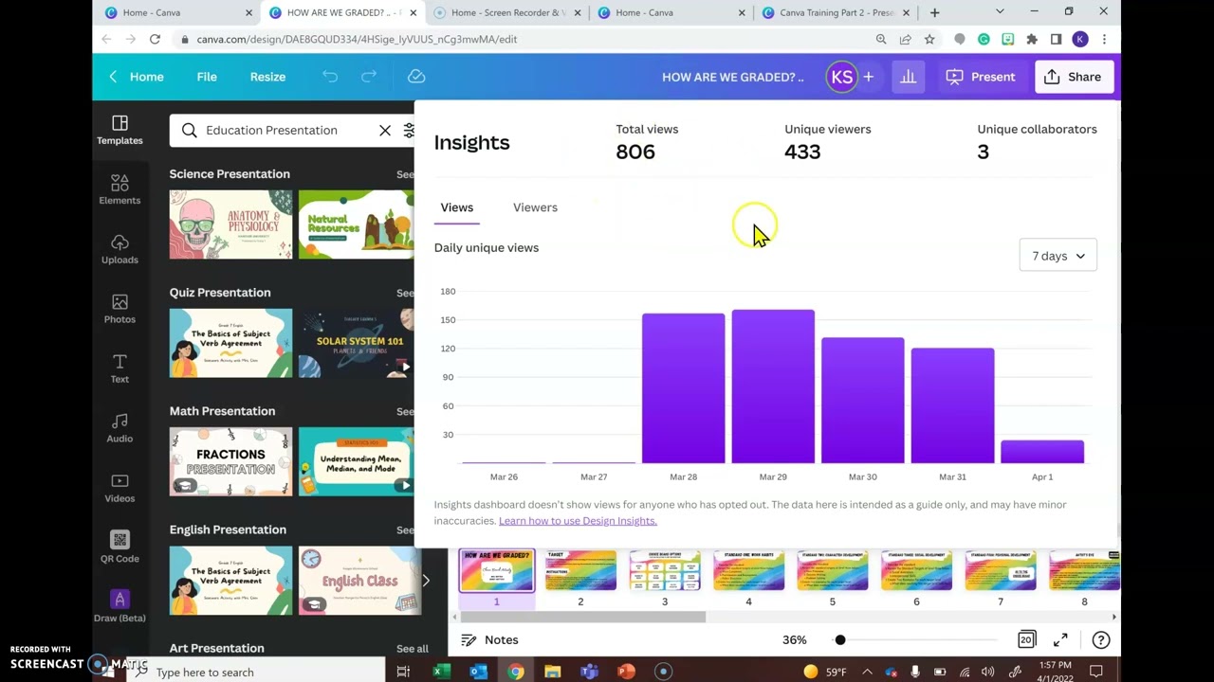Click the Redo arrow icon
Screen dimensions: 1214x682
pyautogui.click(x=369, y=77)
